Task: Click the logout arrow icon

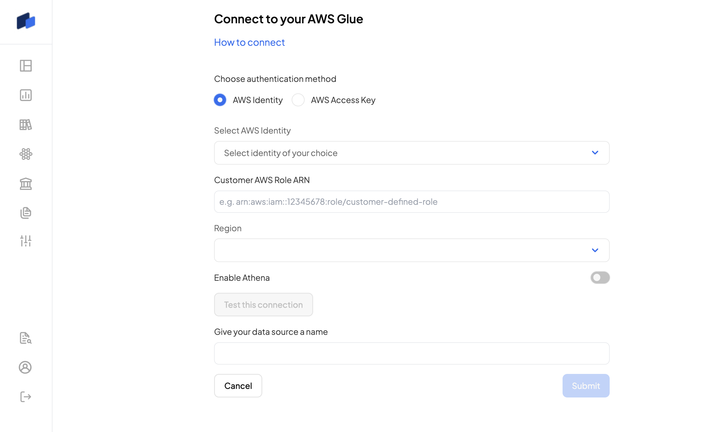Action: click(x=26, y=397)
